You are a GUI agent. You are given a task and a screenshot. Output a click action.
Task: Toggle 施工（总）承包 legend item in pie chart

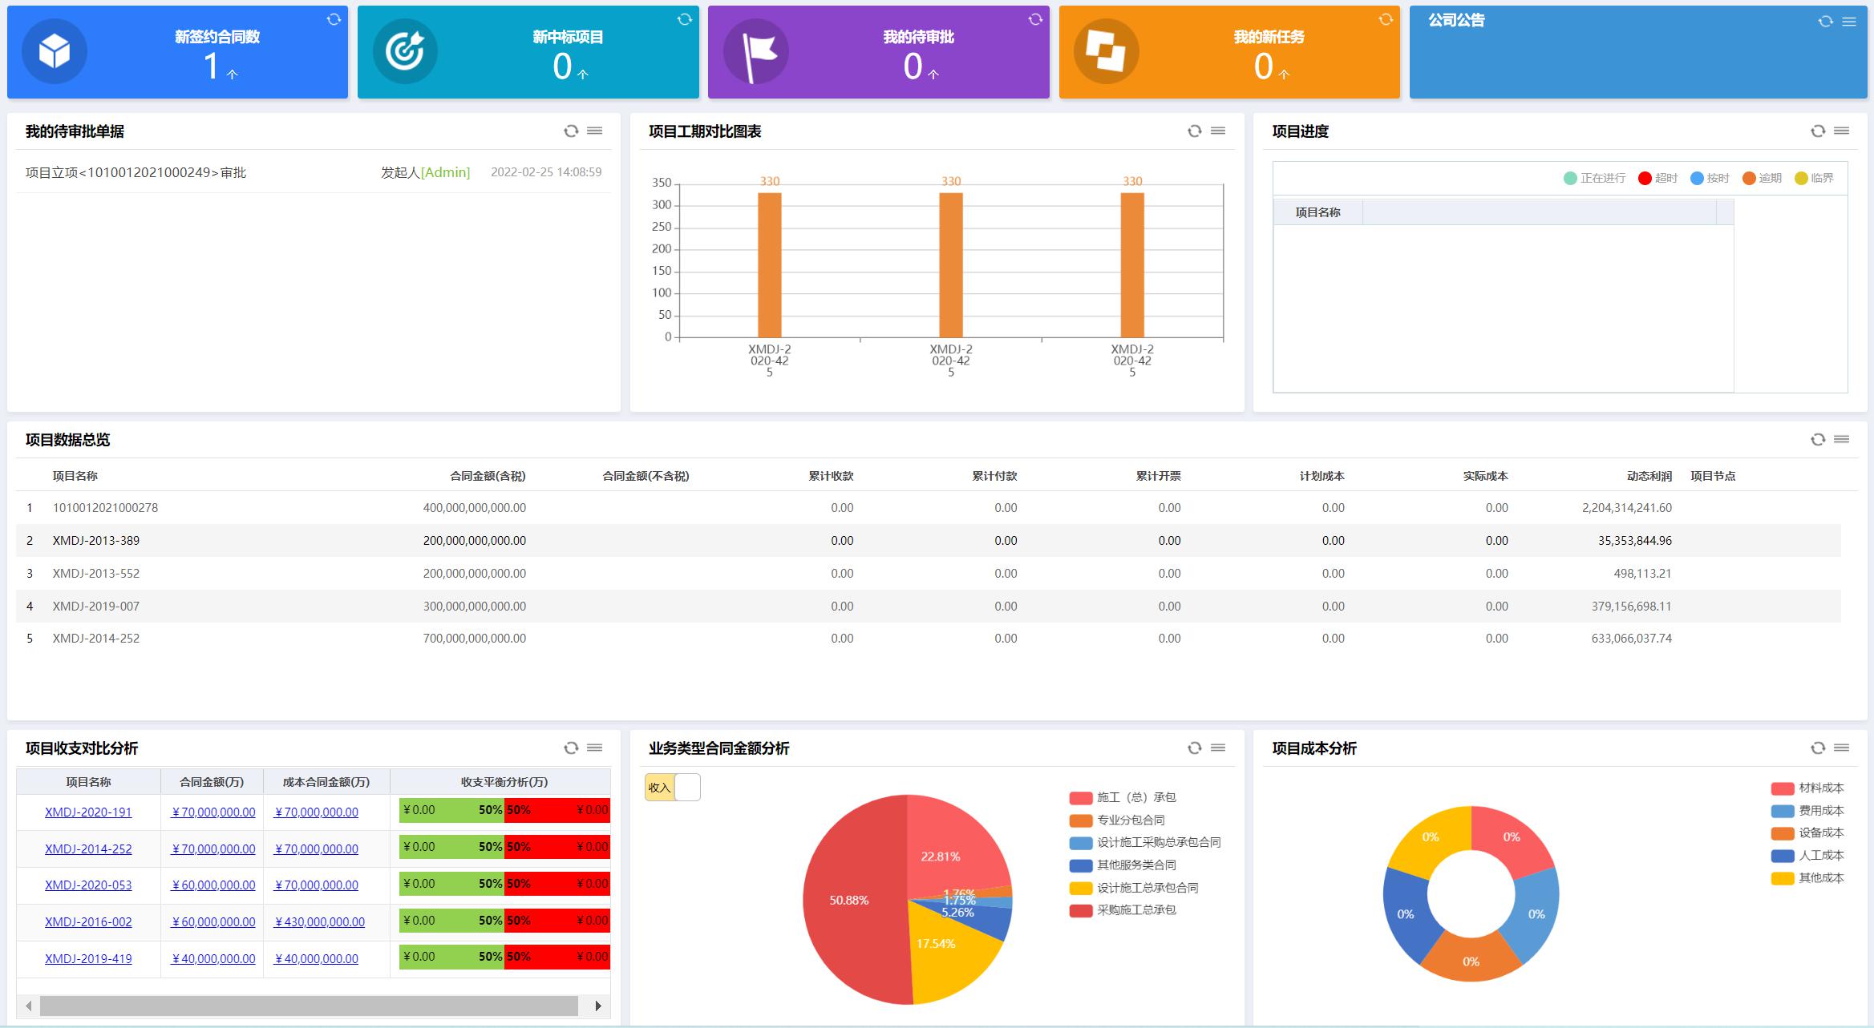tap(1135, 797)
